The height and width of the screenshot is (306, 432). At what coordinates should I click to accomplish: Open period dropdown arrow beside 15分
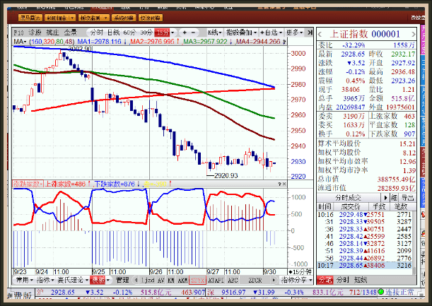(x=173, y=33)
